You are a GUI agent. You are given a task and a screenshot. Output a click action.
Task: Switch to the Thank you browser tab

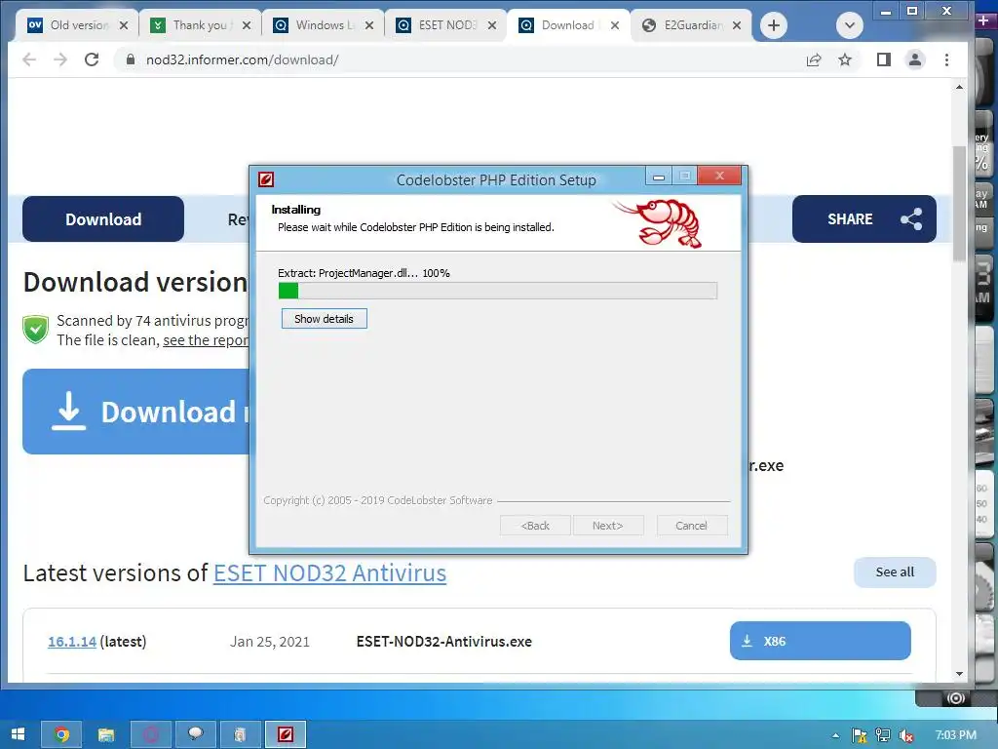pos(199,25)
